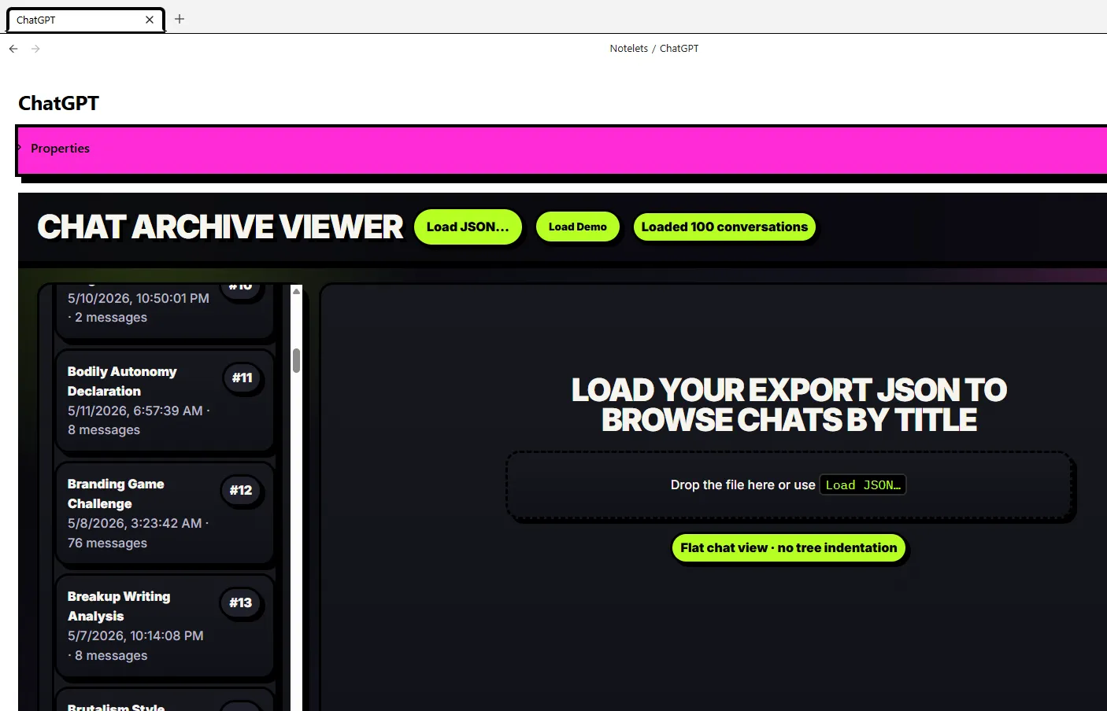This screenshot has width=1107, height=711.
Task: Click the Chat Archive Viewer heading
Action: pyautogui.click(x=220, y=227)
